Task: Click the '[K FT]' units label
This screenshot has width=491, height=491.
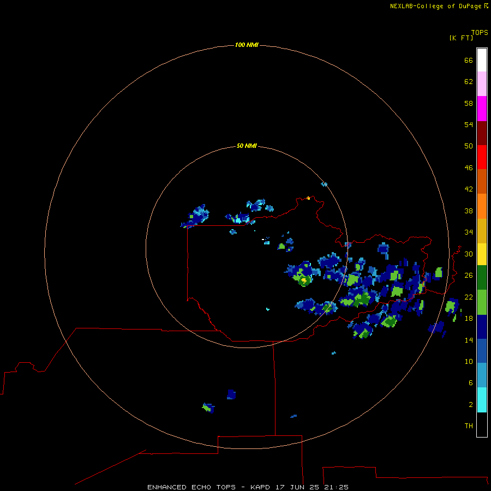Action: click(461, 38)
